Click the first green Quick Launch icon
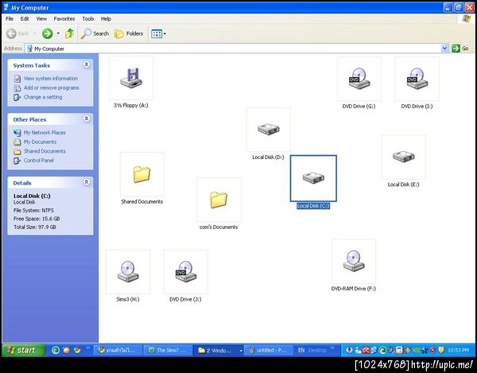The image size is (477, 373). (56, 350)
